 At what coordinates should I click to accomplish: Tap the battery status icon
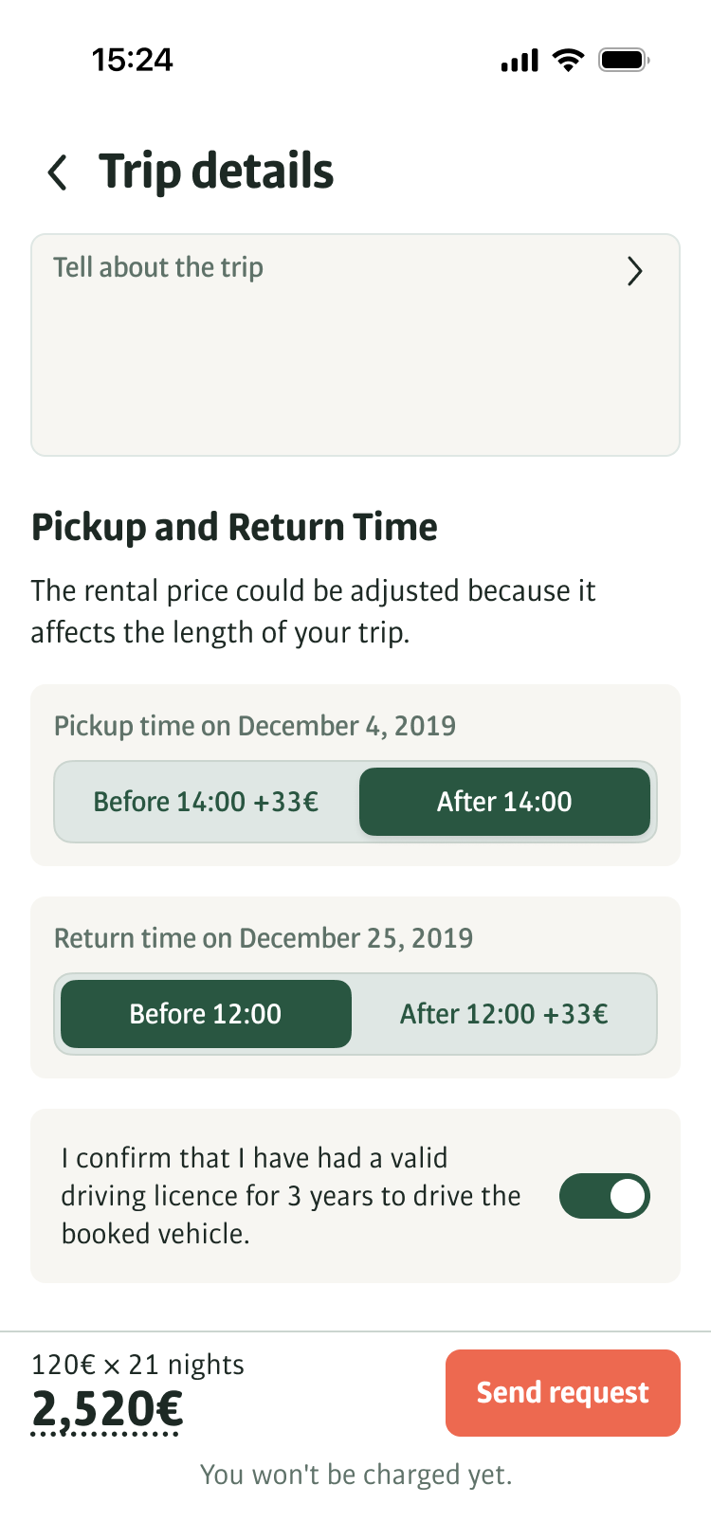[x=623, y=62]
